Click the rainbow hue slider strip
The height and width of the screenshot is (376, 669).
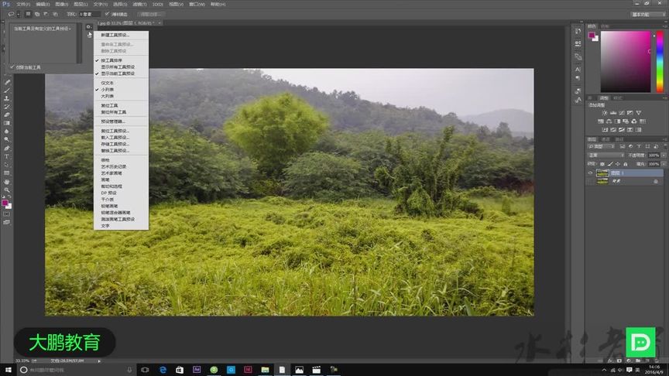tap(660, 61)
